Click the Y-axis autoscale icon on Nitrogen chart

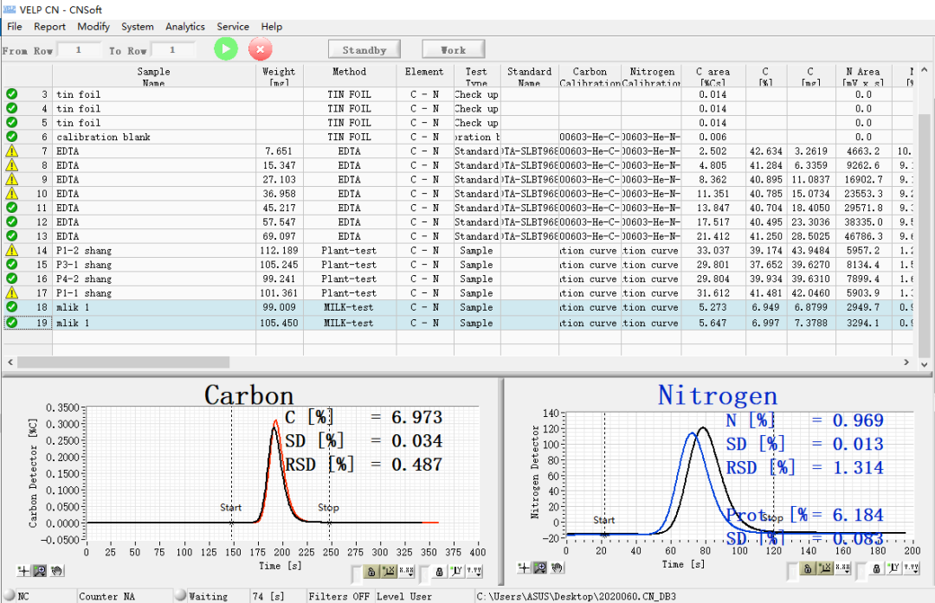(894, 568)
